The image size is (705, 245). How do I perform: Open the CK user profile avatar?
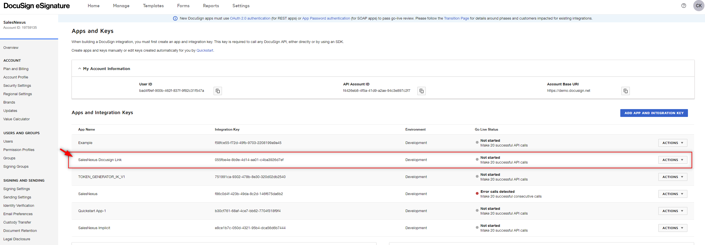tap(699, 6)
